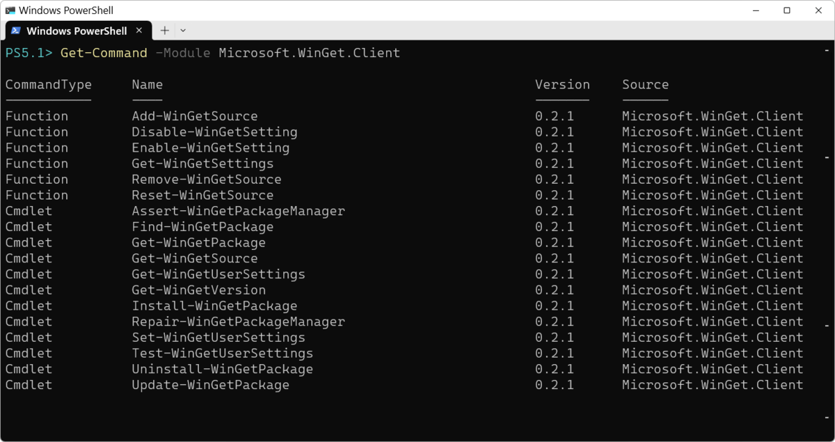This screenshot has height=442, width=835.
Task: Close the Windows PowerShell tab
Action: coord(138,31)
